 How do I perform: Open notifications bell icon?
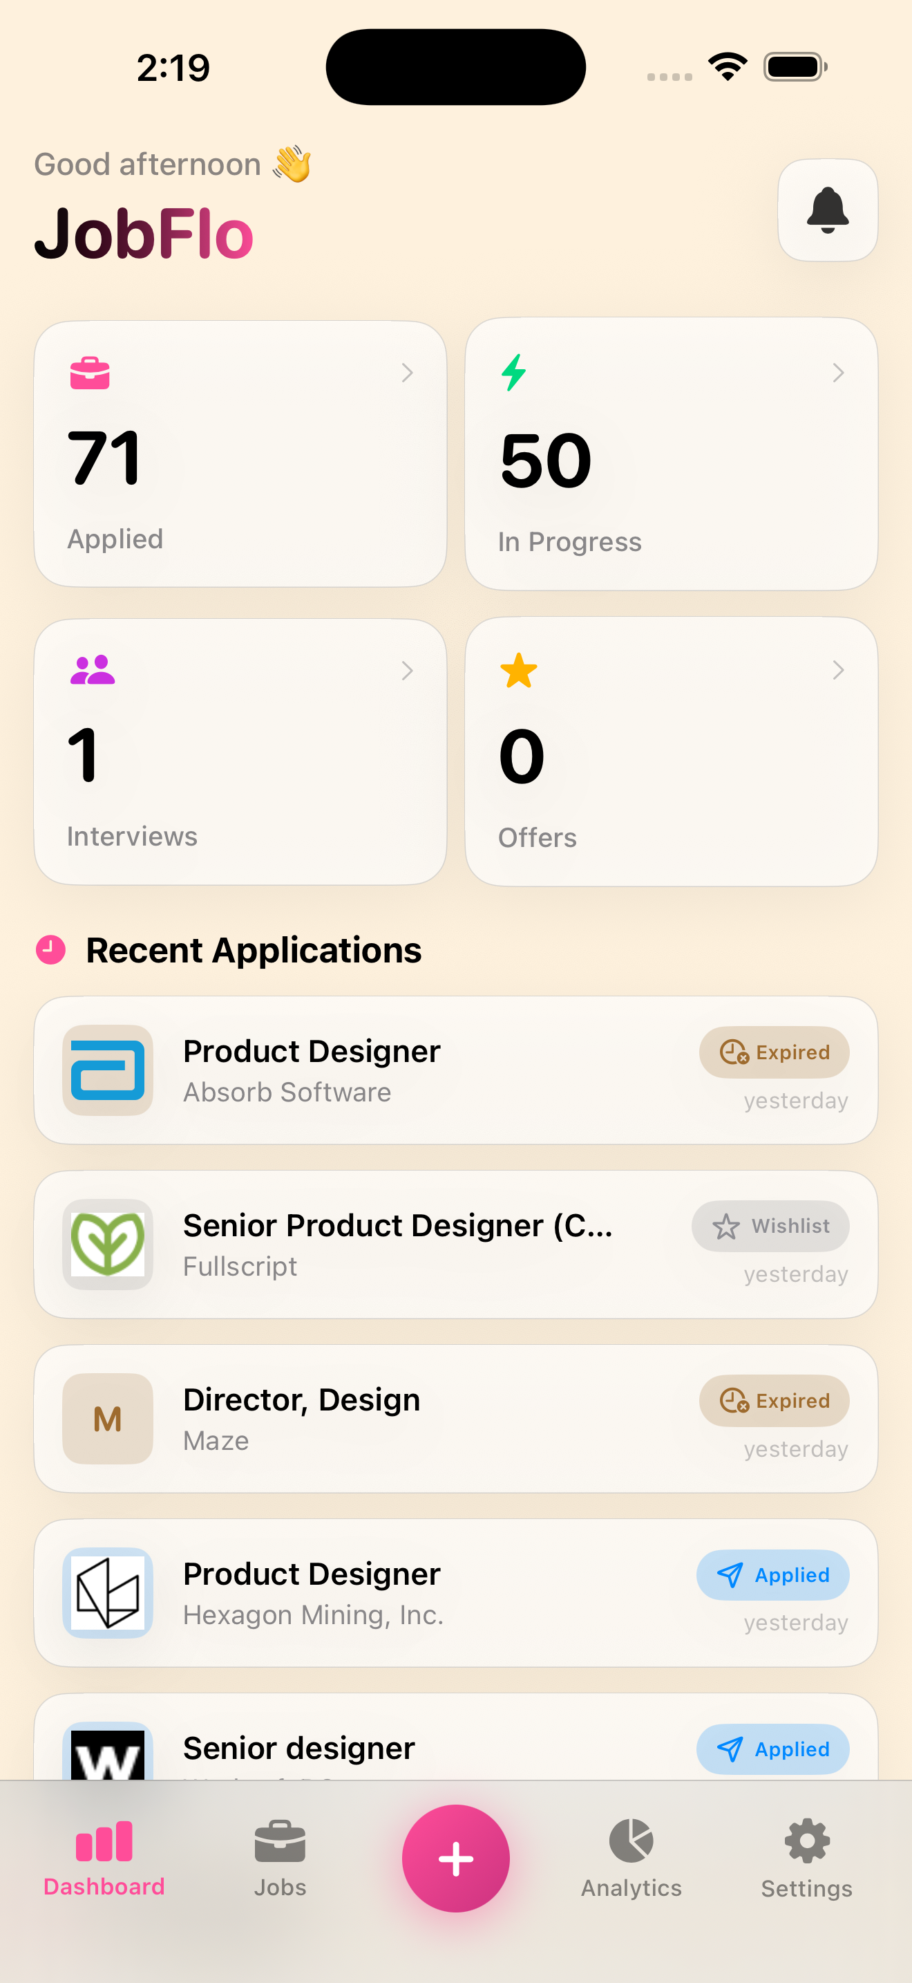click(828, 210)
